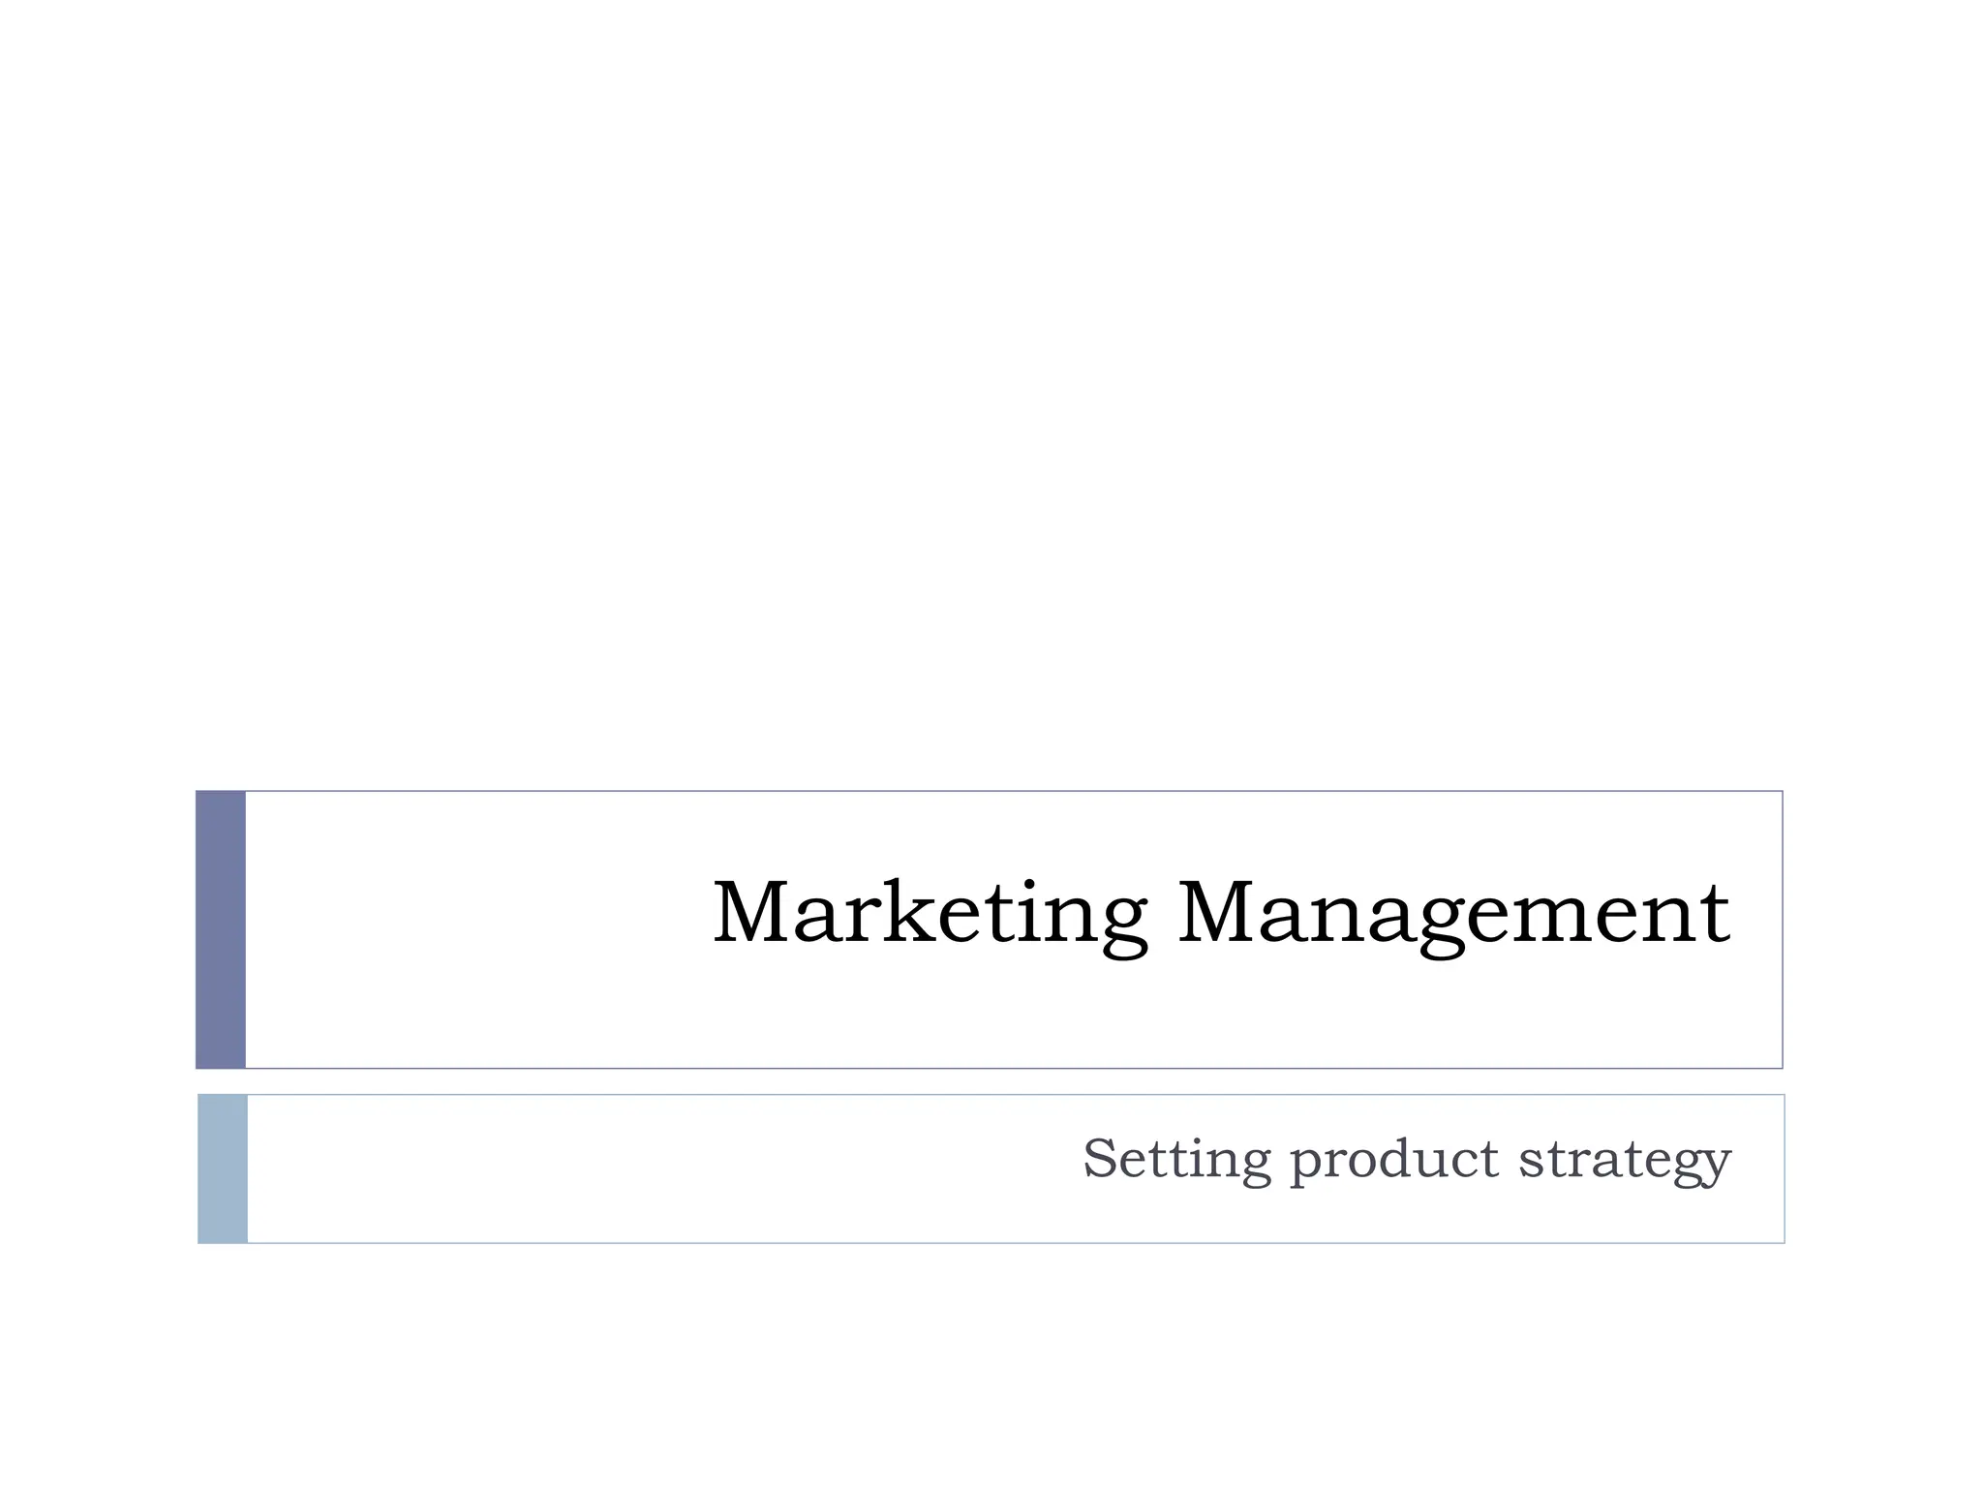The width and height of the screenshot is (1983, 1487).
Task: Click the capital "S" starting "Setting"
Action: pyautogui.click(x=1100, y=1158)
